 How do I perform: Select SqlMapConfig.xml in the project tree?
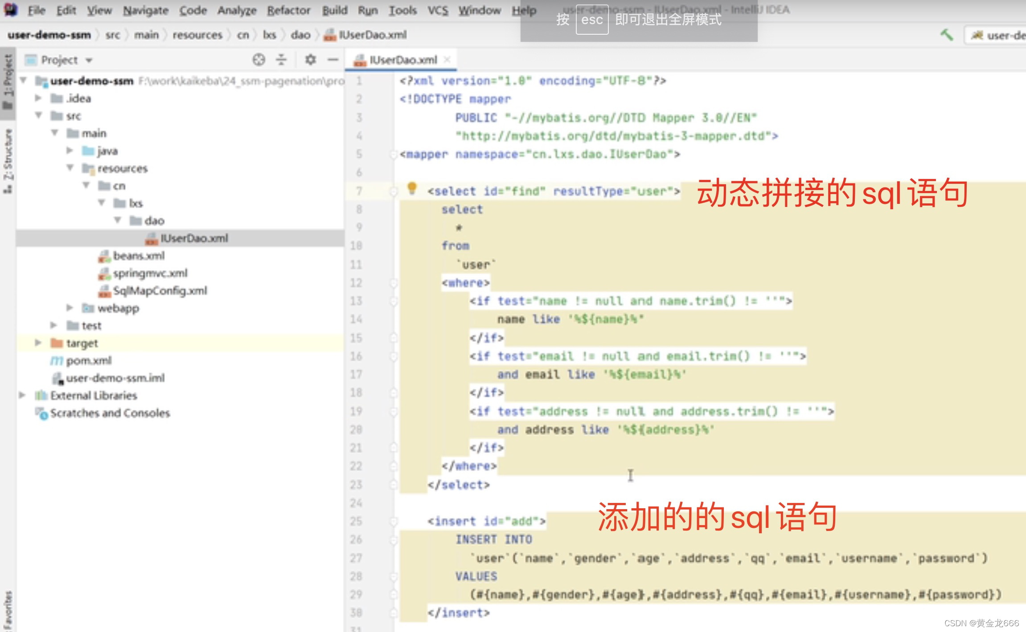(x=160, y=291)
